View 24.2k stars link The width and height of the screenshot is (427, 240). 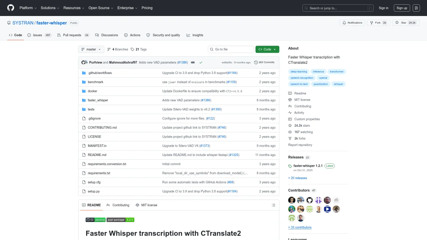coord(299,126)
